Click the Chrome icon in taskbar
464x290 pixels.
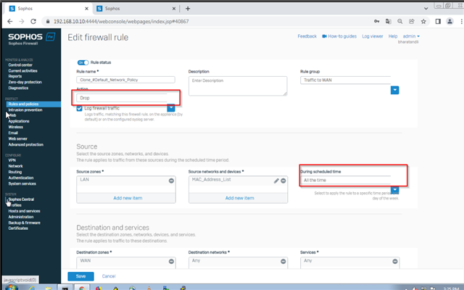coord(82,287)
